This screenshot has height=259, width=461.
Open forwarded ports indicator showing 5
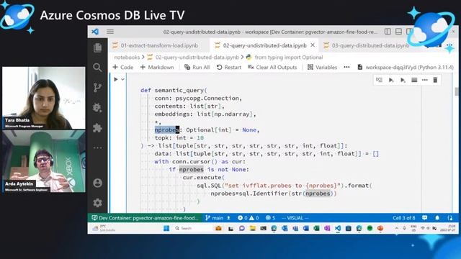tap(270, 218)
